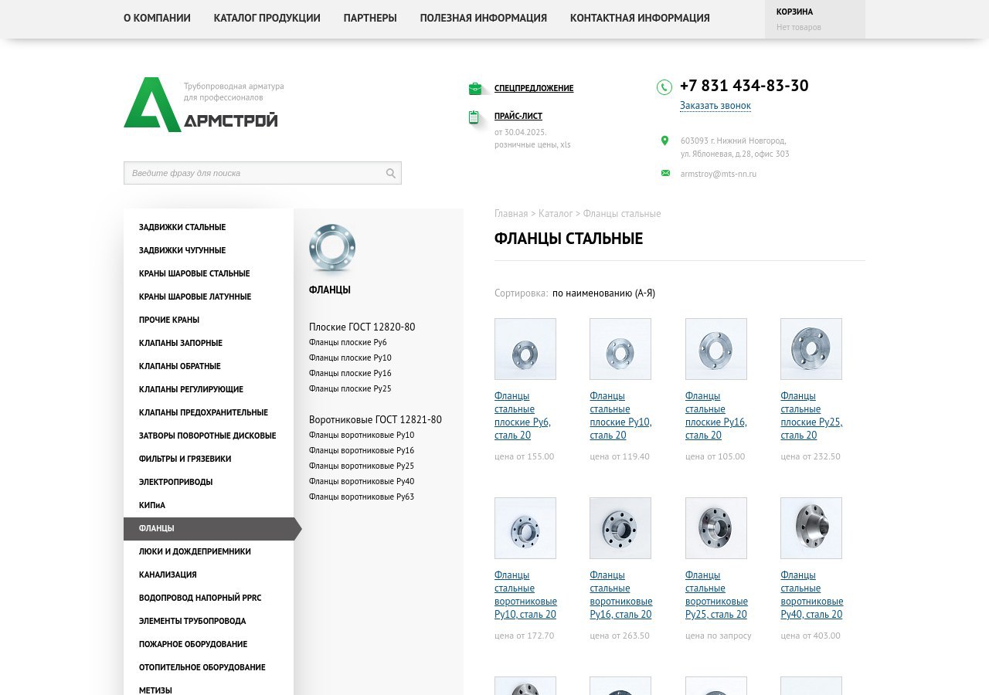Select Элементы трубопровода category
Image resolution: width=989 pixels, height=695 pixels.
[x=209, y=621]
